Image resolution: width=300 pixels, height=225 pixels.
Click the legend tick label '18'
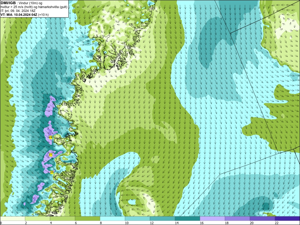click(x=227, y=223)
